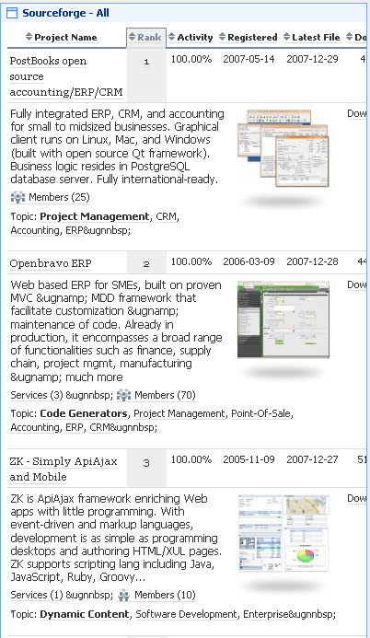Click Members icon in Openbravo ERP section
This screenshot has width=370, height=638.
(123, 395)
